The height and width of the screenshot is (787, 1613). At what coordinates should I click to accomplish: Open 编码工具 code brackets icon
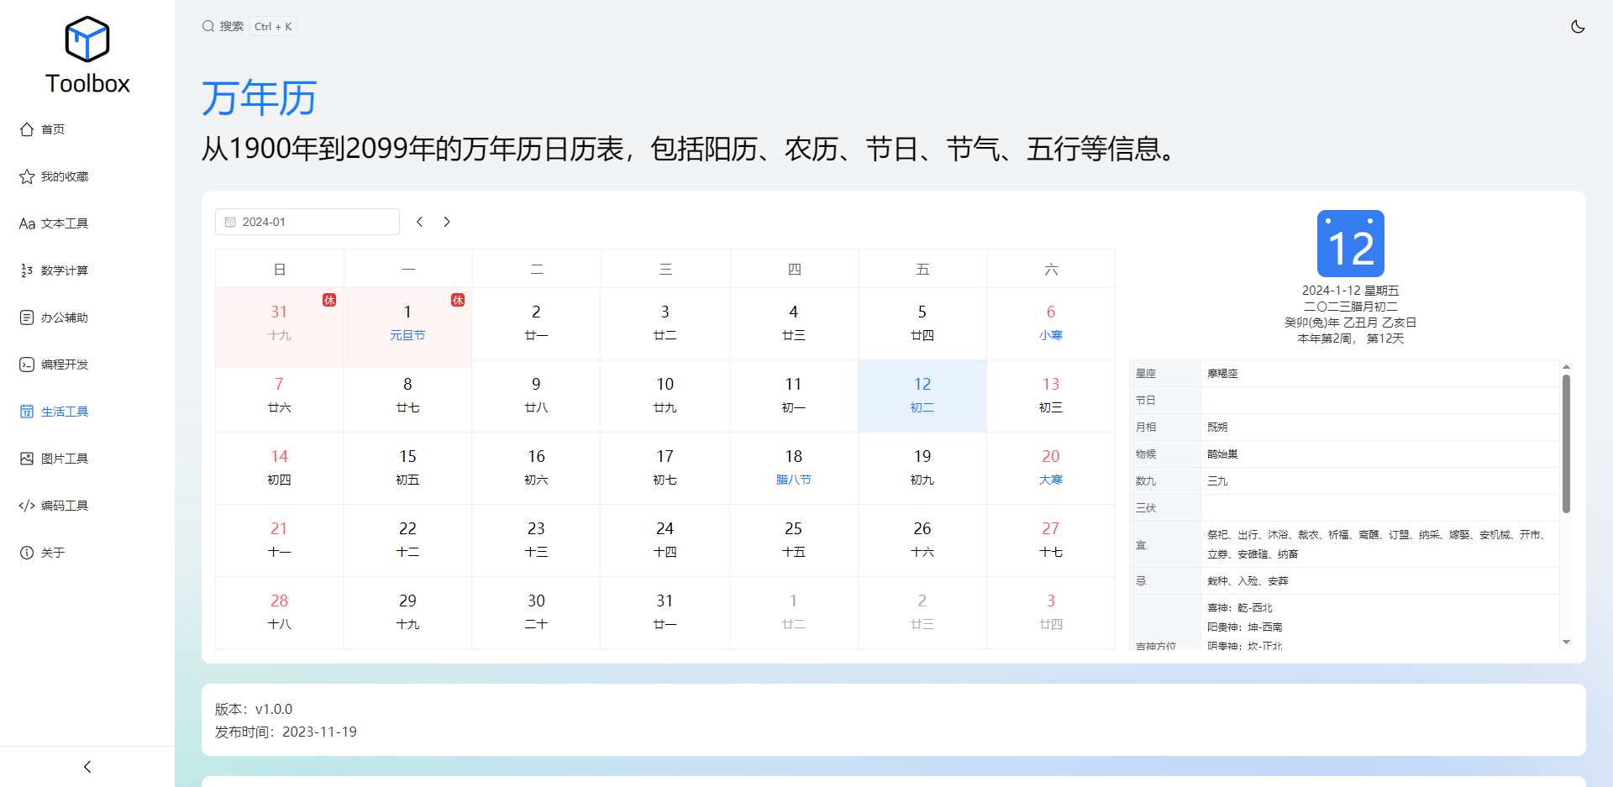click(27, 506)
